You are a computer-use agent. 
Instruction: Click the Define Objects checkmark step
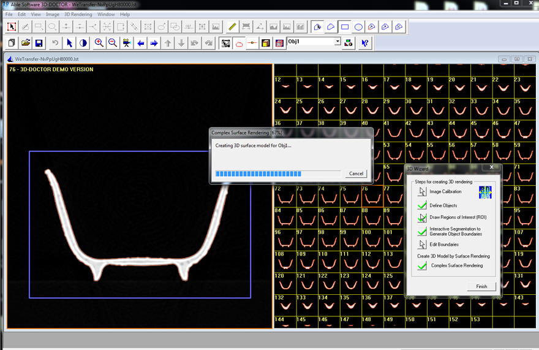pyautogui.click(x=421, y=205)
